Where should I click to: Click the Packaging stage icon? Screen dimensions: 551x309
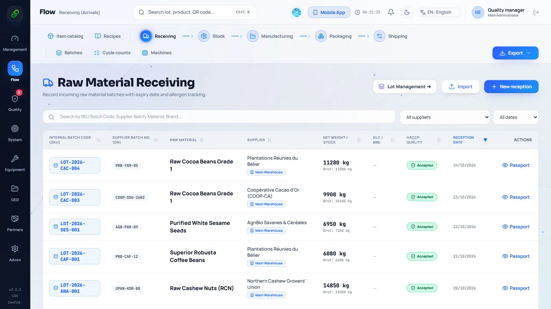(321, 36)
